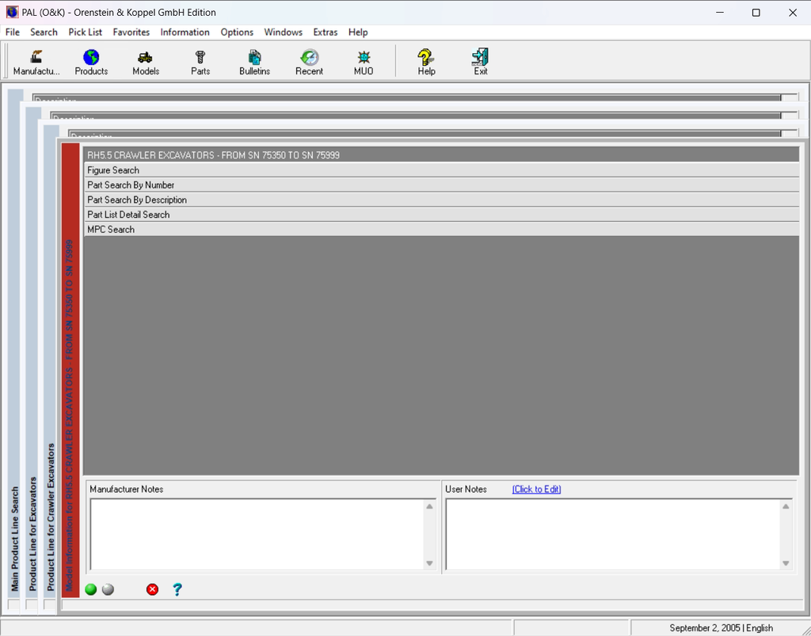Click inside the User Notes text area
Viewport: 811px width, 636px height.
pos(613,534)
